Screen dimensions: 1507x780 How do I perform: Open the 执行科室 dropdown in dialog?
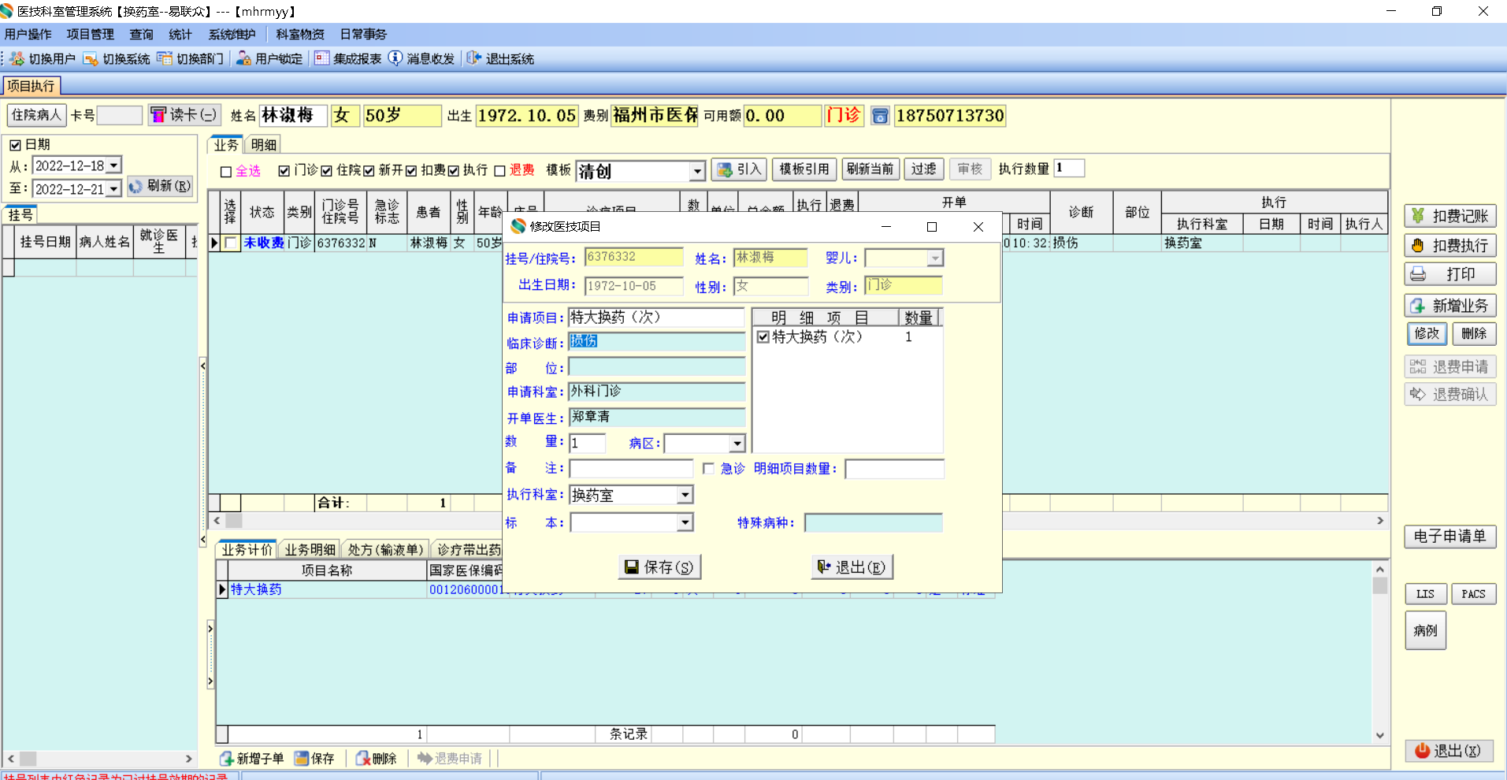[x=685, y=495]
